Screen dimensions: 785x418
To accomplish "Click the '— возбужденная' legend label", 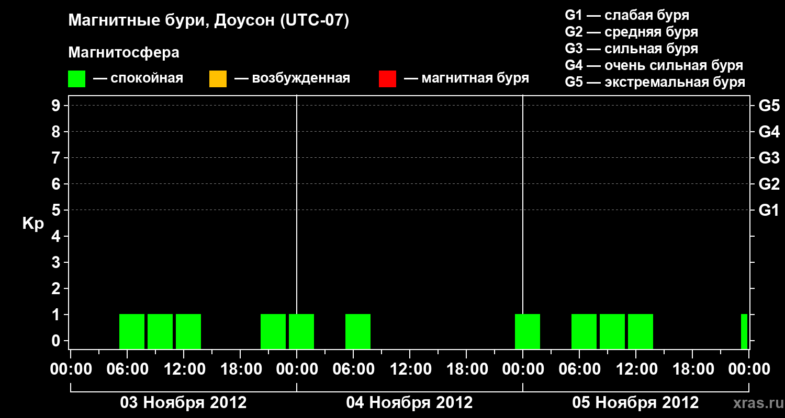I will pyautogui.click(x=292, y=78).
